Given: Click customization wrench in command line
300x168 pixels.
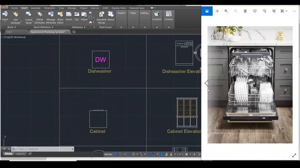Looking at the screenshot, I should 8,149.
